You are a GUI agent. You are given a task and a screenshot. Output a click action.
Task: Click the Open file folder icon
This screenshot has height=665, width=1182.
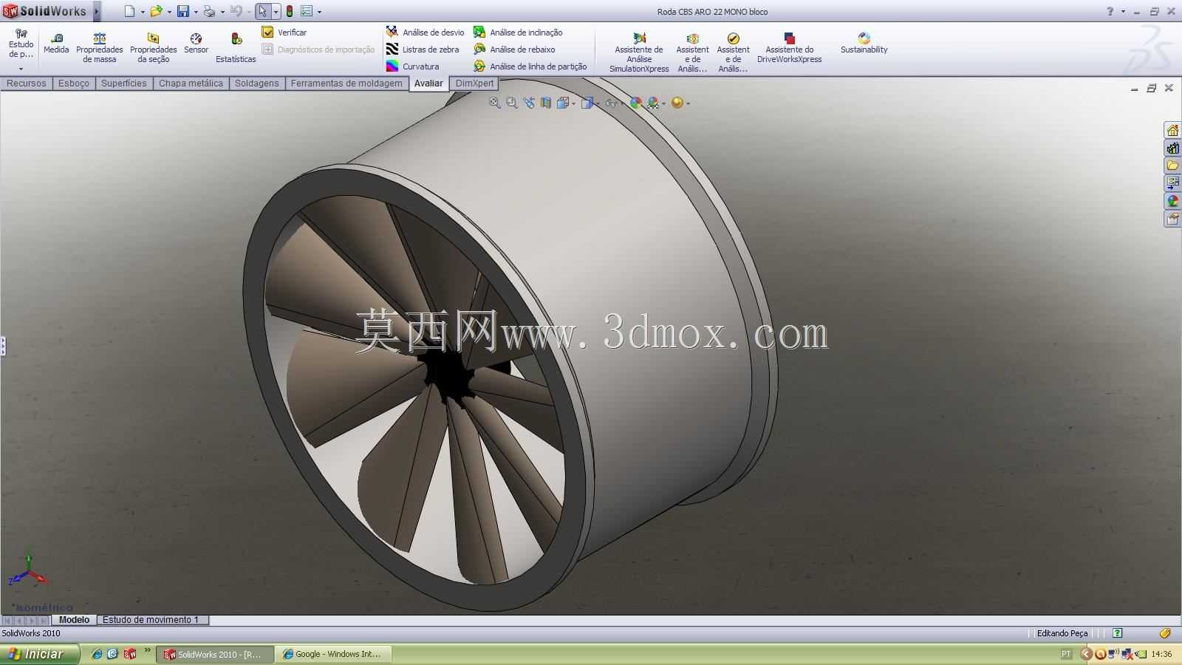156,11
